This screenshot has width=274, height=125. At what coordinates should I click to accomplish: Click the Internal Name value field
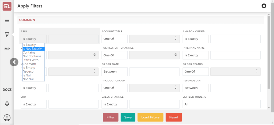[235, 55]
